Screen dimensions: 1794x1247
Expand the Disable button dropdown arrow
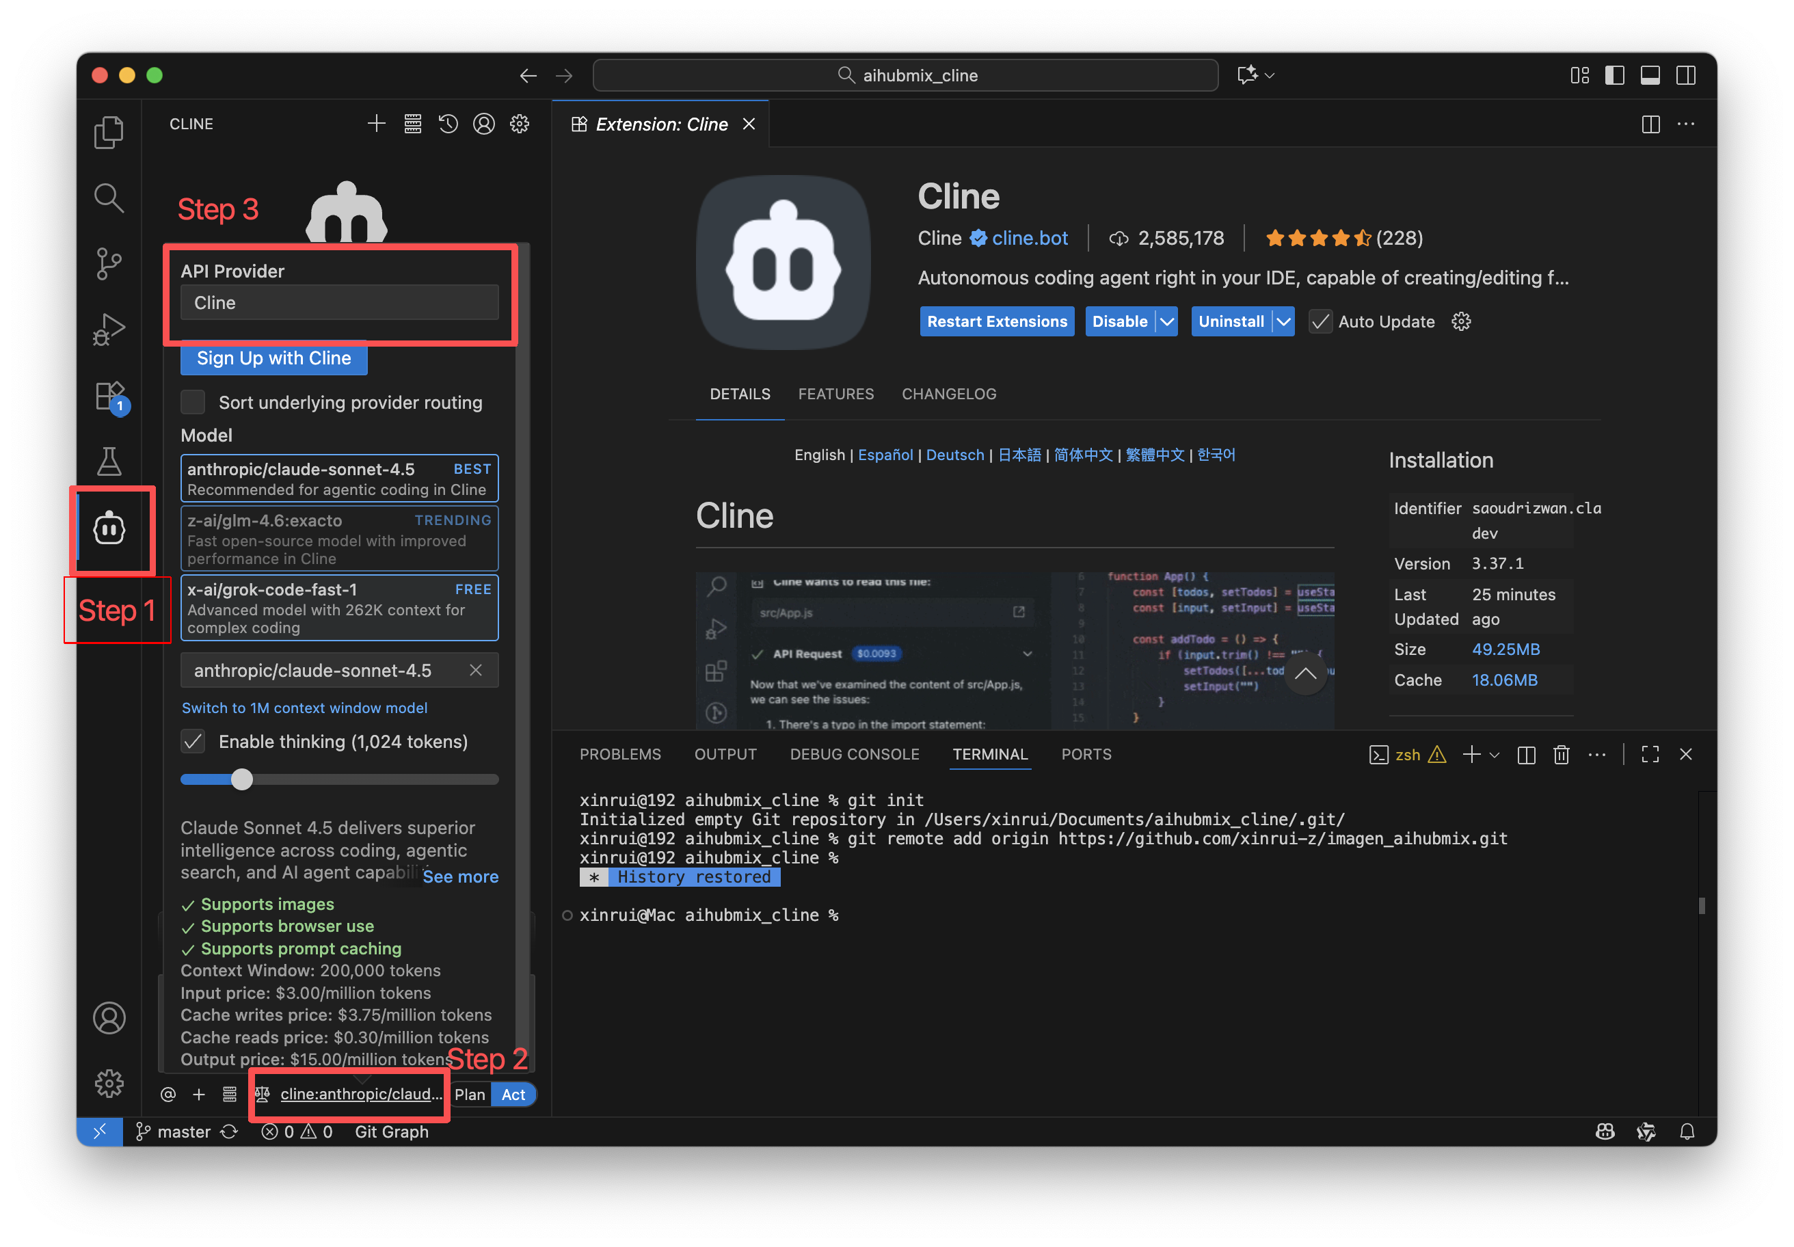click(x=1166, y=322)
